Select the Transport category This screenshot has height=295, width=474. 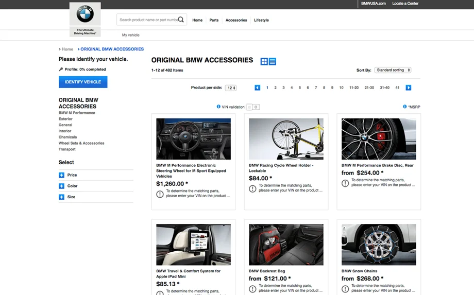tap(67, 149)
